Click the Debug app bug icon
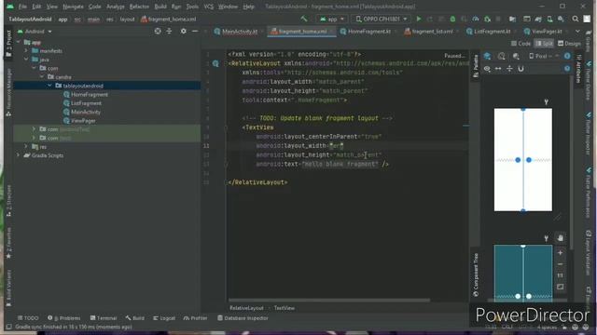This screenshot has height=335, width=597. 452,19
